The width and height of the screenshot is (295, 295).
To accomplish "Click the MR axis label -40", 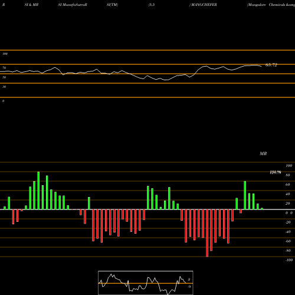I will pos(288,232).
